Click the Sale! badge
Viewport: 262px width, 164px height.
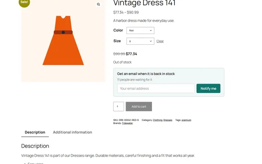24,3
